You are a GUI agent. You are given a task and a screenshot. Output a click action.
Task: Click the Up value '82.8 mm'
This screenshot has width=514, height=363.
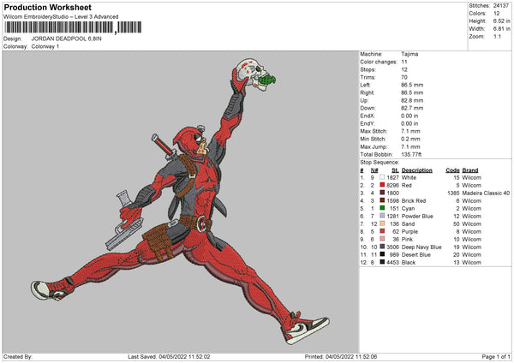pos(412,100)
